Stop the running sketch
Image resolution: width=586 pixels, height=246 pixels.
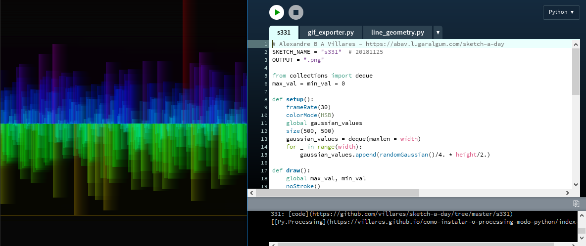[x=296, y=12]
